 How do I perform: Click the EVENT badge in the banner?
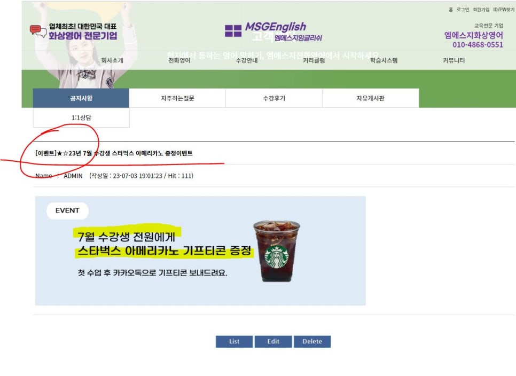(67, 210)
